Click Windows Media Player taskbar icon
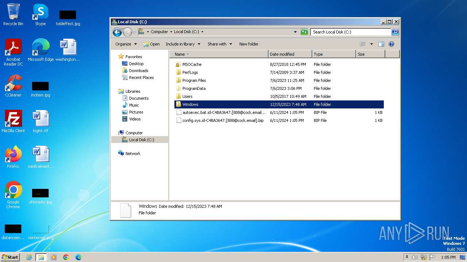Image resolution: width=467 pixels, height=262 pixels. click(54, 257)
